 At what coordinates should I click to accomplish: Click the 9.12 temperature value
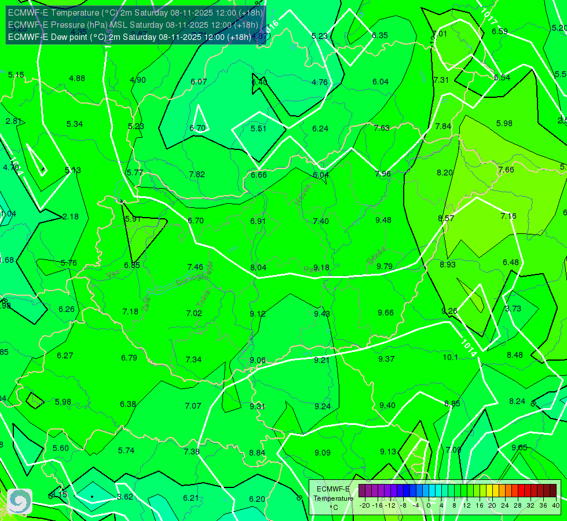point(258,313)
